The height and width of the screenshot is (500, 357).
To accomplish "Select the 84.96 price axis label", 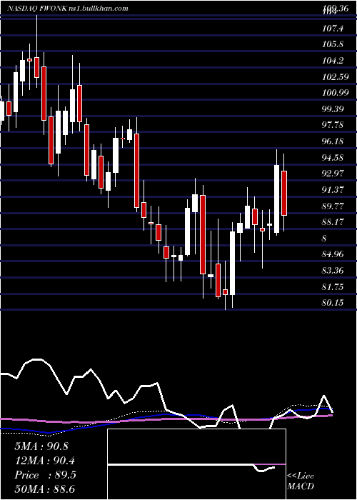I will [333, 254].
